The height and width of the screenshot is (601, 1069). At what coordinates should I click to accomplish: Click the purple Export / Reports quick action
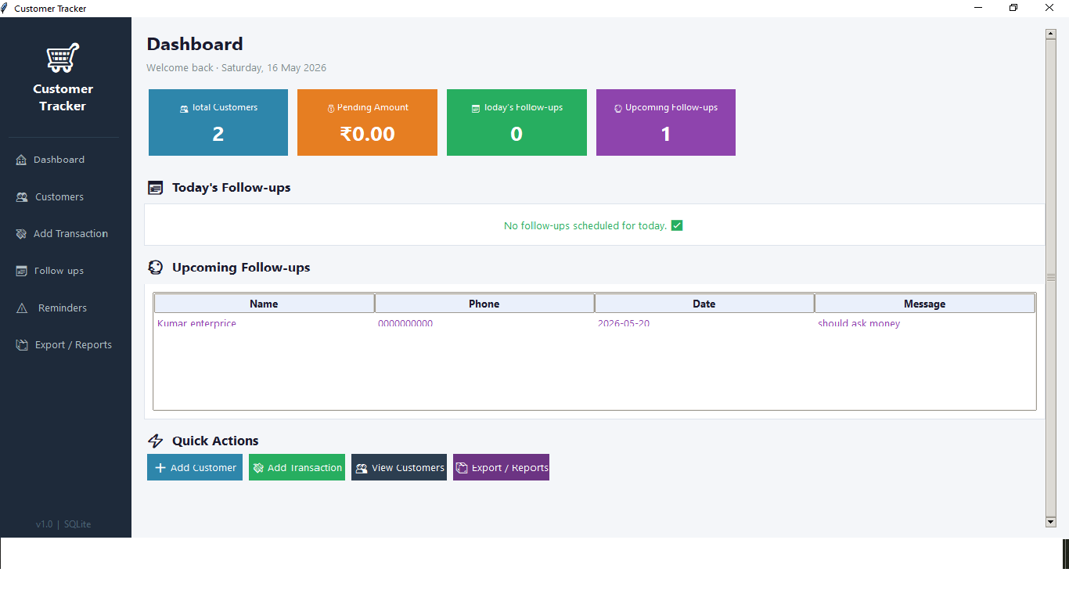501,467
